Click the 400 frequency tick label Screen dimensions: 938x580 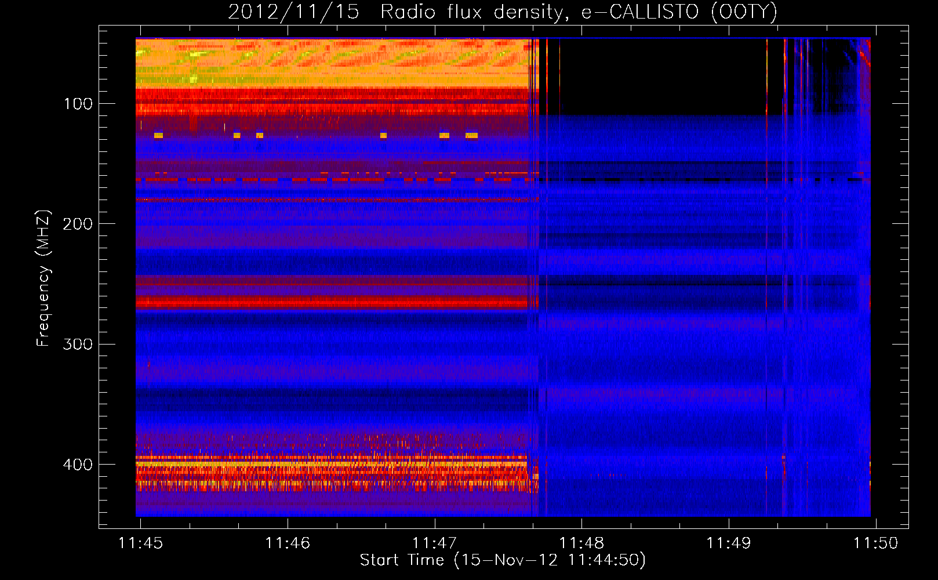click(x=78, y=465)
